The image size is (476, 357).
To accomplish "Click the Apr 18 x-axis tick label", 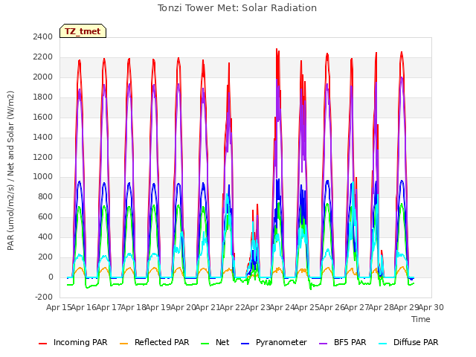I will coord(134,307).
